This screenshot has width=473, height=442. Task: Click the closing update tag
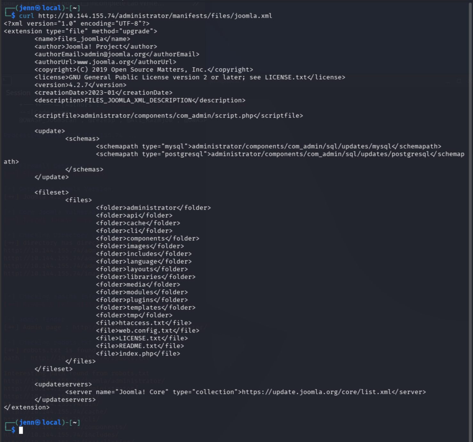pos(52,177)
